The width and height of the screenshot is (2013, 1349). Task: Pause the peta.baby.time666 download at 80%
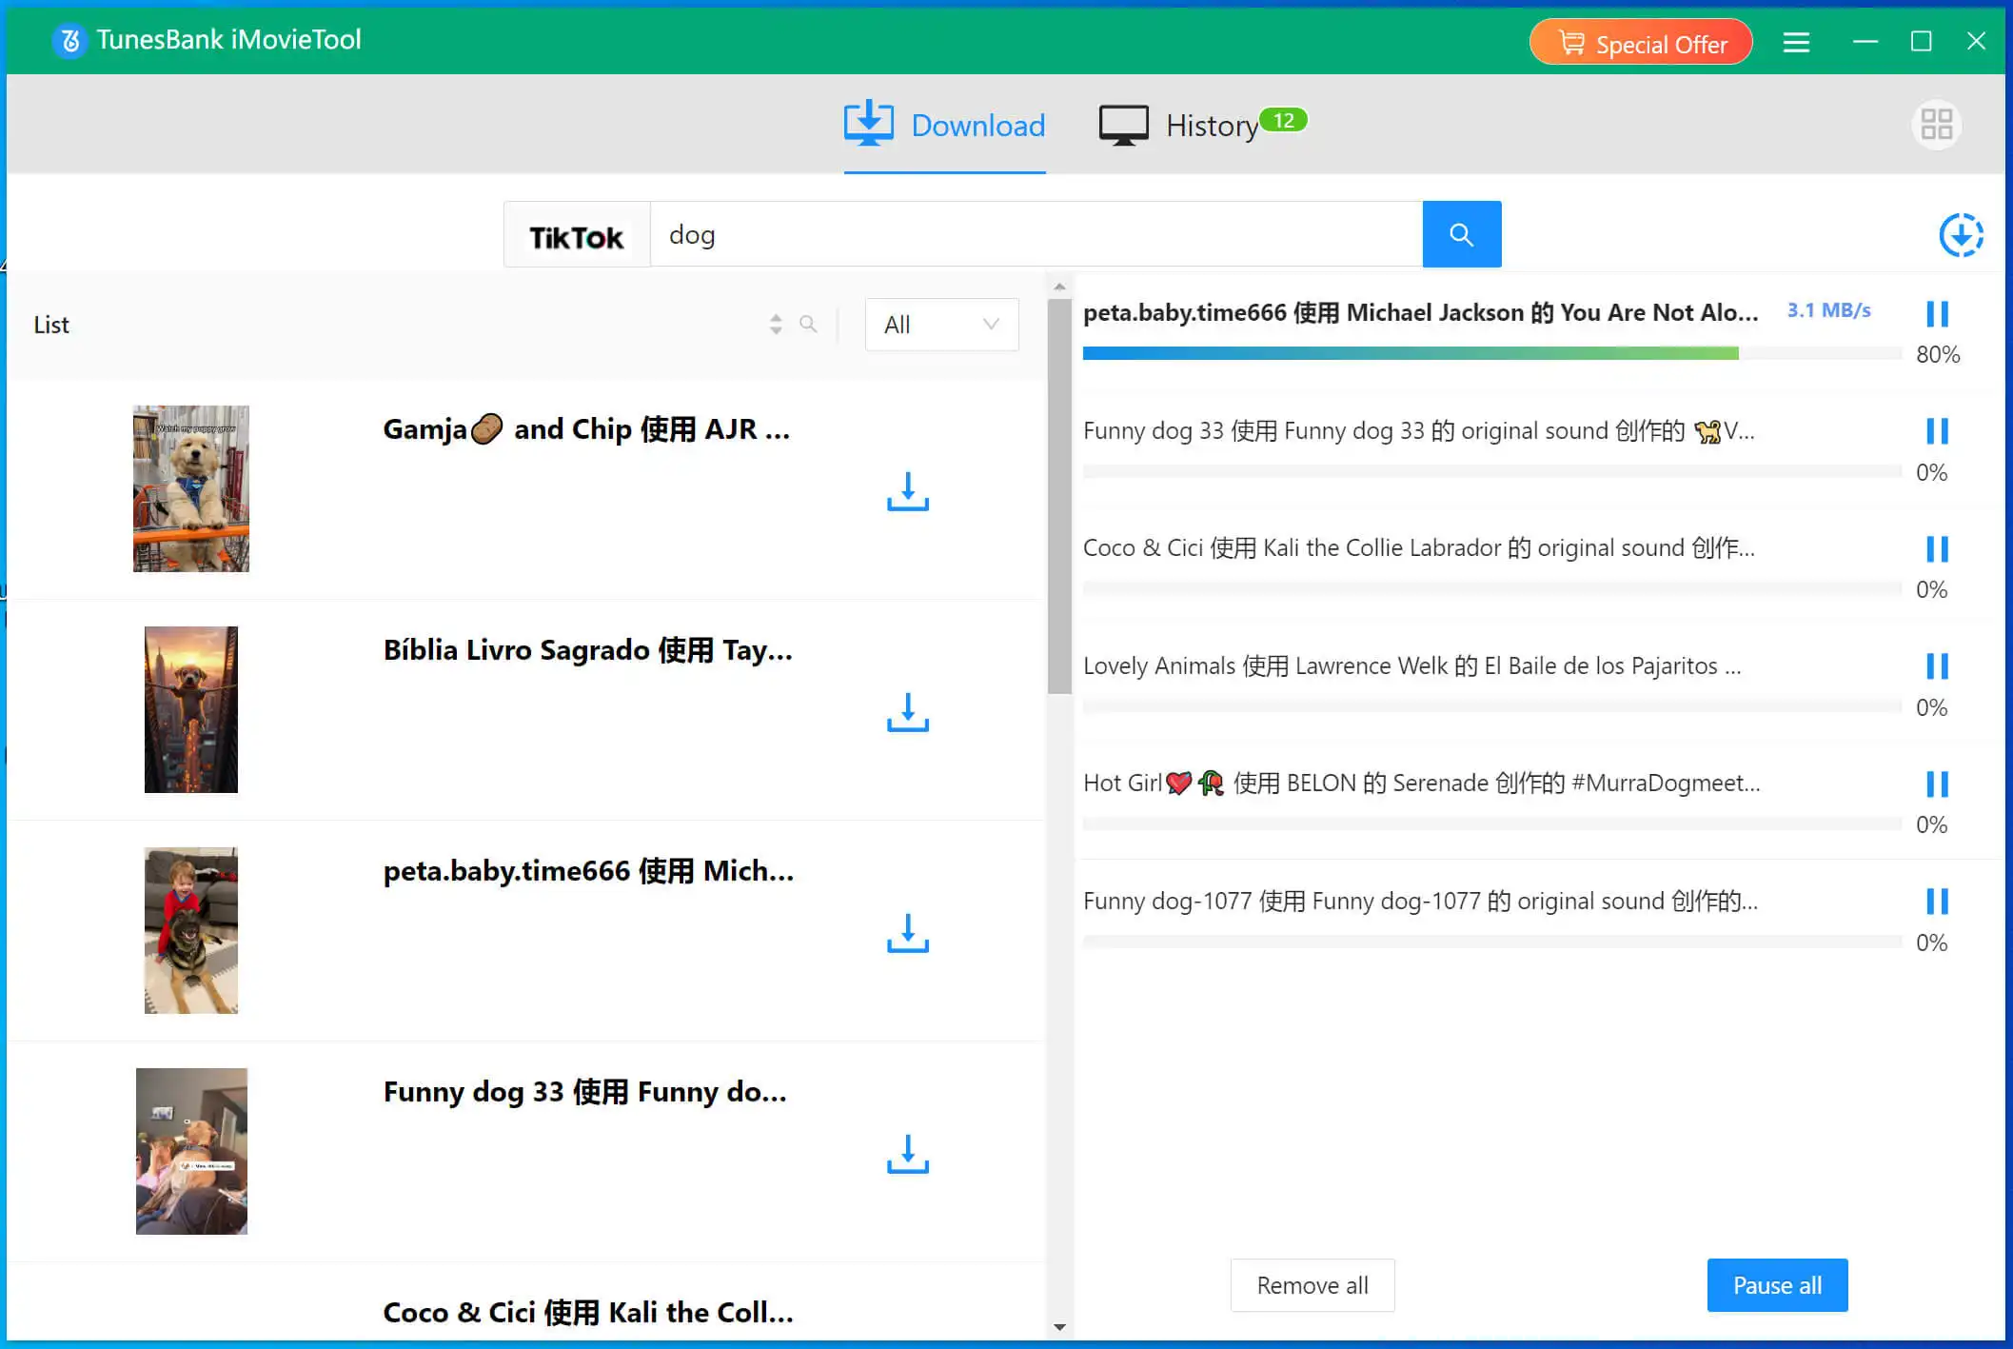[1937, 314]
